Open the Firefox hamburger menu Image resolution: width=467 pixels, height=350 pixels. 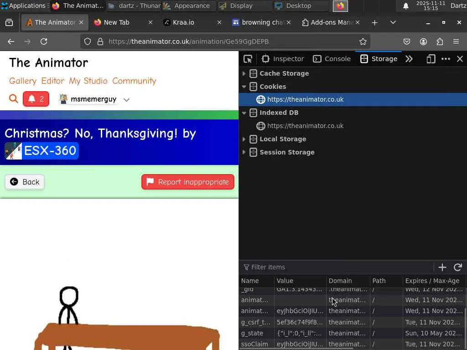click(x=456, y=41)
